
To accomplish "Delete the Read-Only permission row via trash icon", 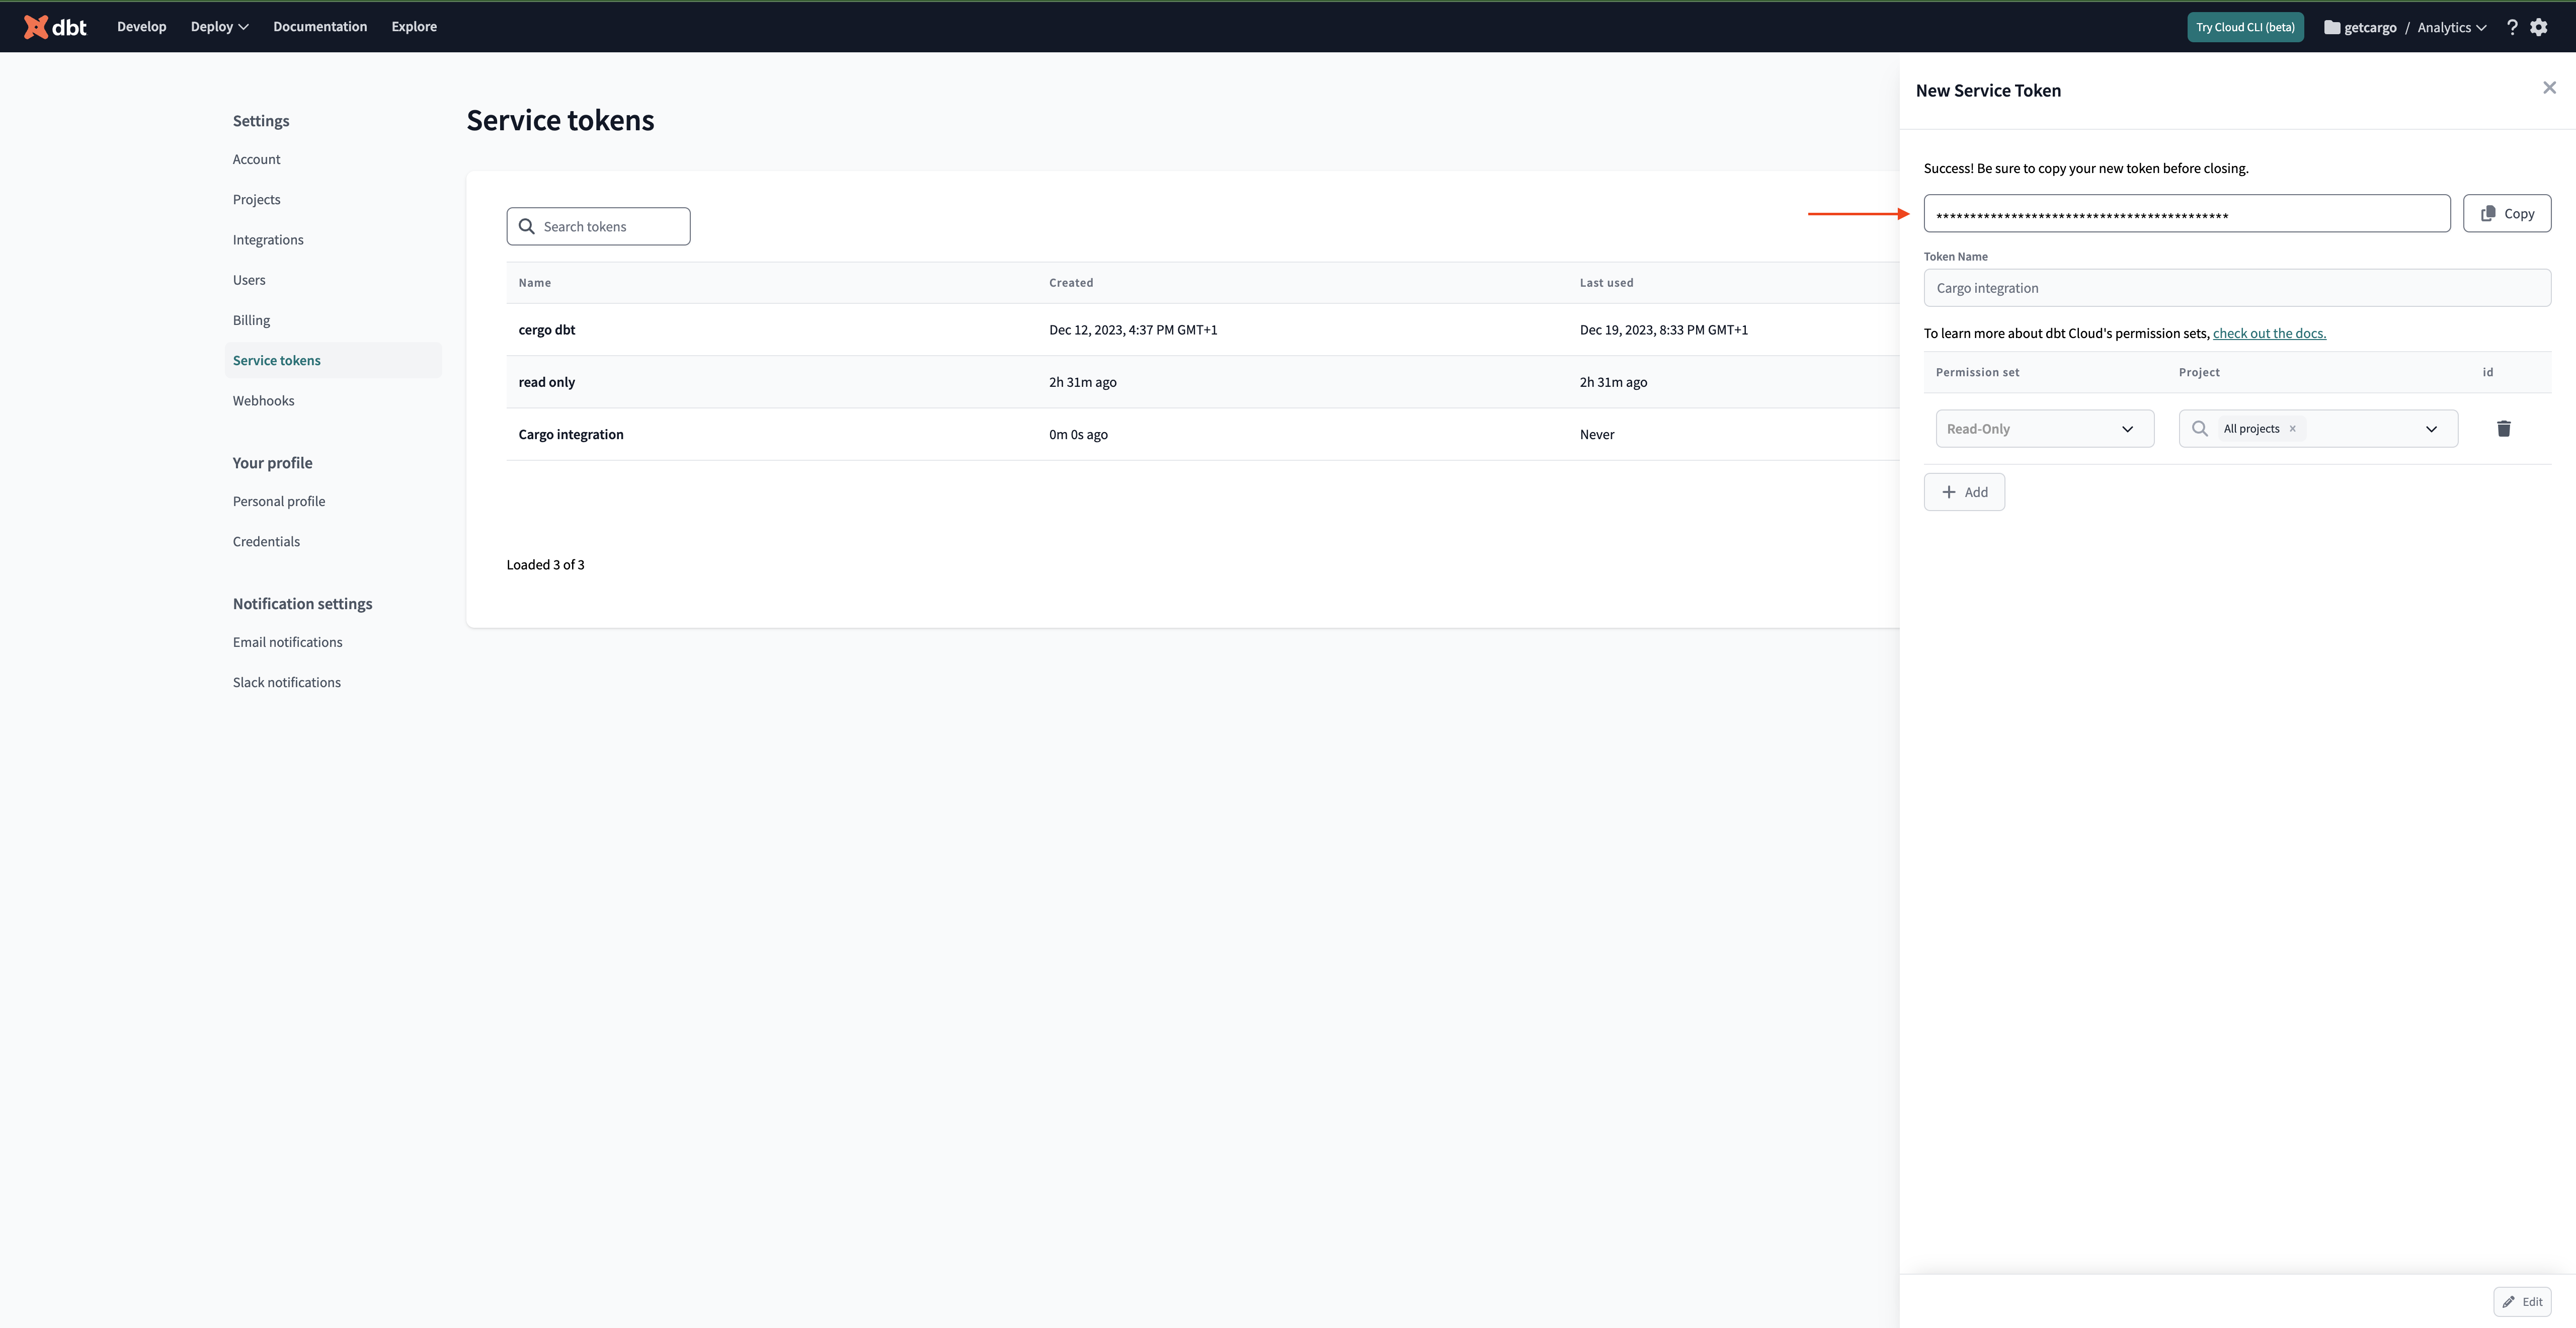I will (2504, 428).
